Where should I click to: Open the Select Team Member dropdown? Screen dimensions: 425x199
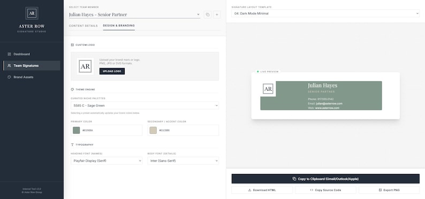coord(134,14)
